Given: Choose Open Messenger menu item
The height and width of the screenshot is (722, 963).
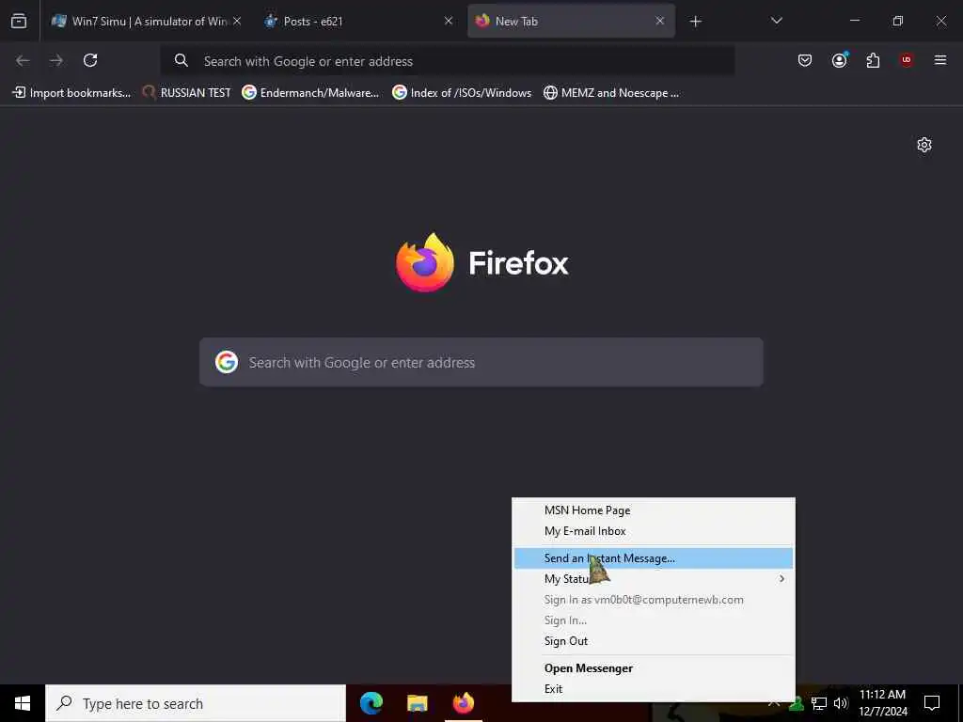Looking at the screenshot, I should (654, 668).
